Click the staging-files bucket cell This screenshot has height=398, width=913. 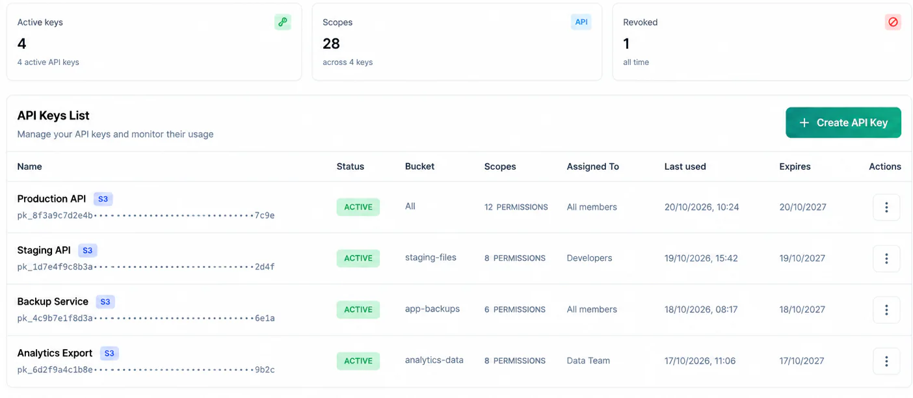coord(430,258)
